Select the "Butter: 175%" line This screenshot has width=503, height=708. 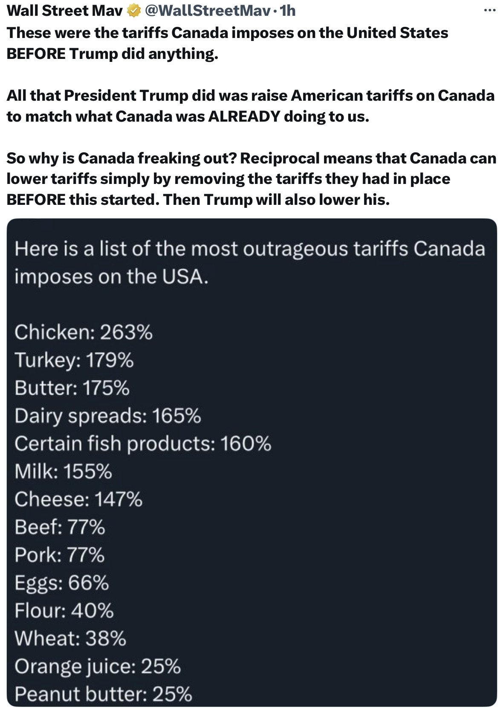pyautogui.click(x=72, y=388)
